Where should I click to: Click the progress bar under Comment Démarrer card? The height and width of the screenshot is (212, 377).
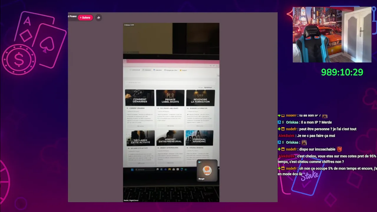point(140,126)
